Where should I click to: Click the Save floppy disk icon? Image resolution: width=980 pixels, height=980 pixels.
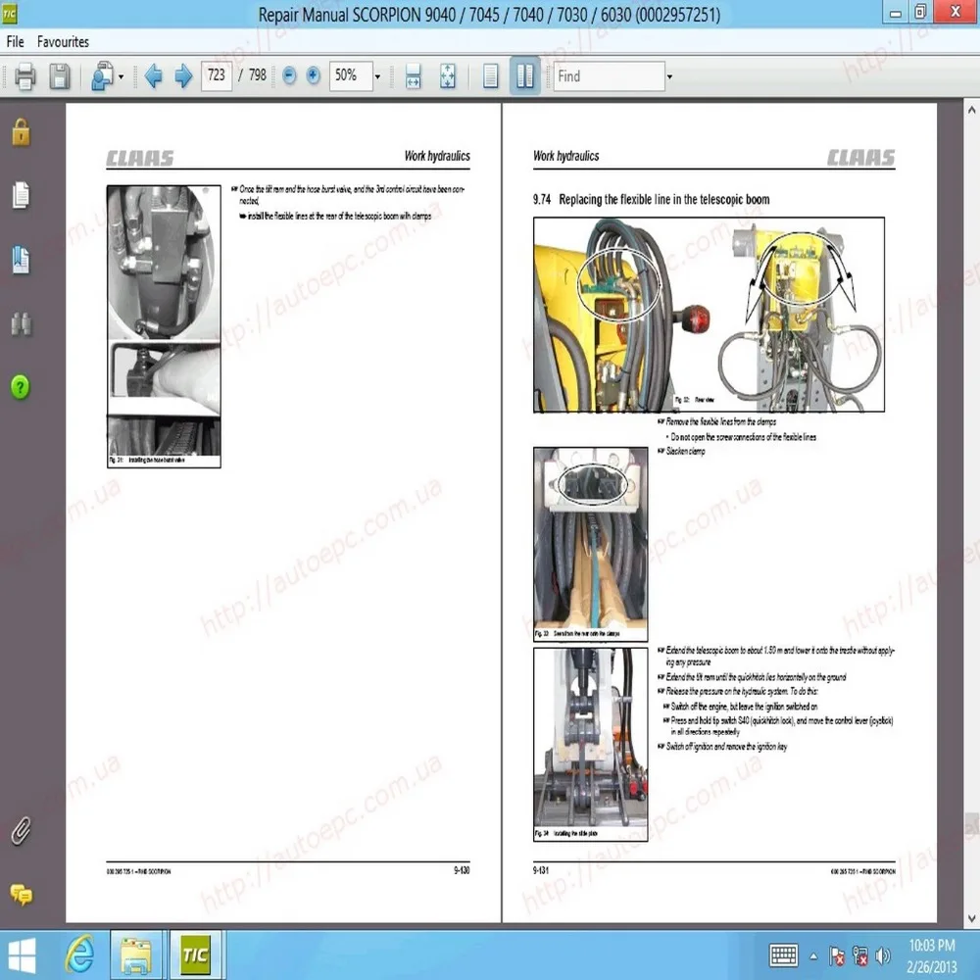click(x=60, y=75)
